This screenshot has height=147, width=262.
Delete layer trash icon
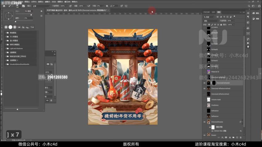(x=241, y=137)
